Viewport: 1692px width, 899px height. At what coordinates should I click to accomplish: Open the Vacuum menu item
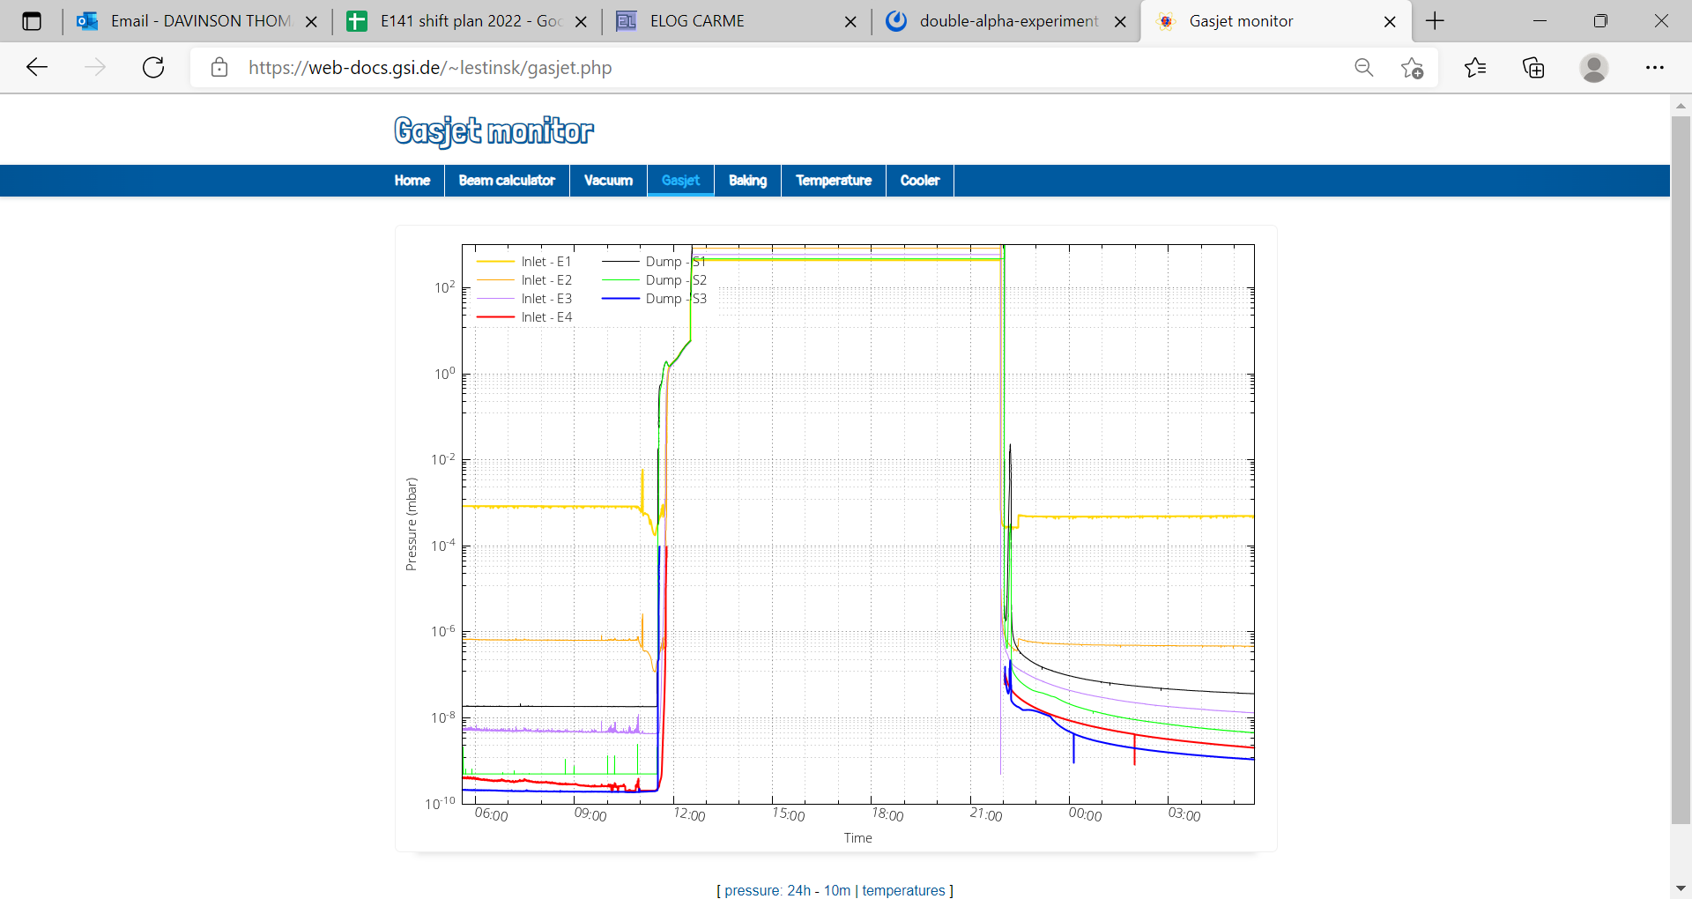608,181
